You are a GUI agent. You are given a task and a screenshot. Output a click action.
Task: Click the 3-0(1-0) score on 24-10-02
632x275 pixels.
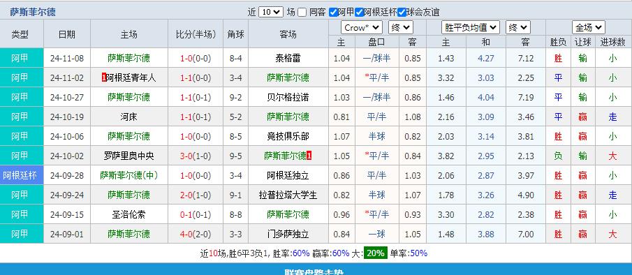[196, 156]
